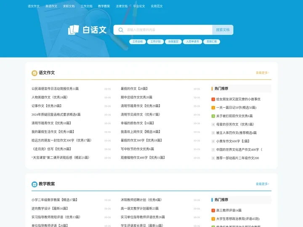The width and height of the screenshot is (303, 227).
Task: Open article 人物英雄作文（优秀24篇）
Action: pyautogui.click(x=50, y=97)
